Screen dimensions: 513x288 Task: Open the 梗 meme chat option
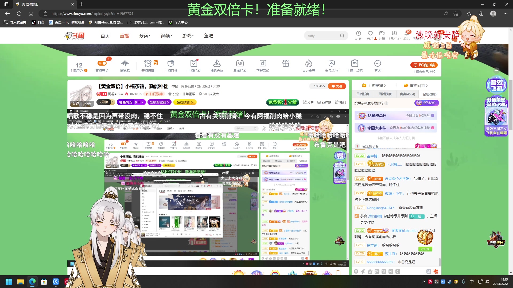click(x=391, y=271)
